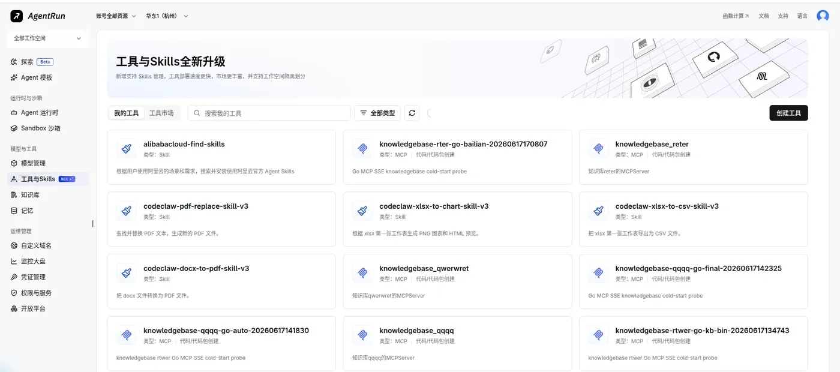Open the user avatar menu
This screenshot has height=372, width=840.
823,16
